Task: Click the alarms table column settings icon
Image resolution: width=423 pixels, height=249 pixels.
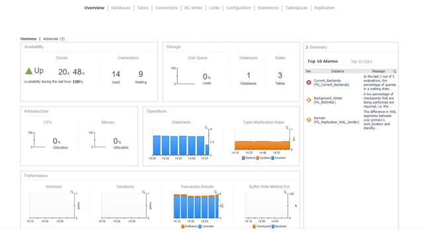Action: coord(395,71)
